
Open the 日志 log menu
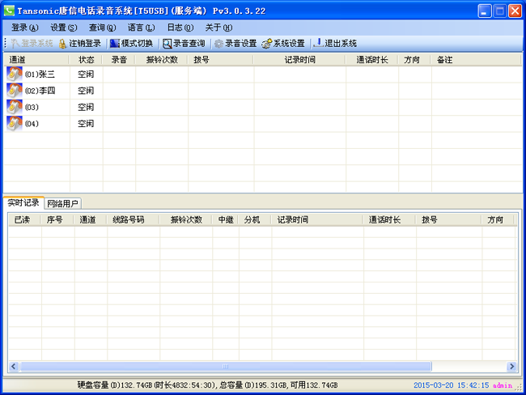point(180,28)
